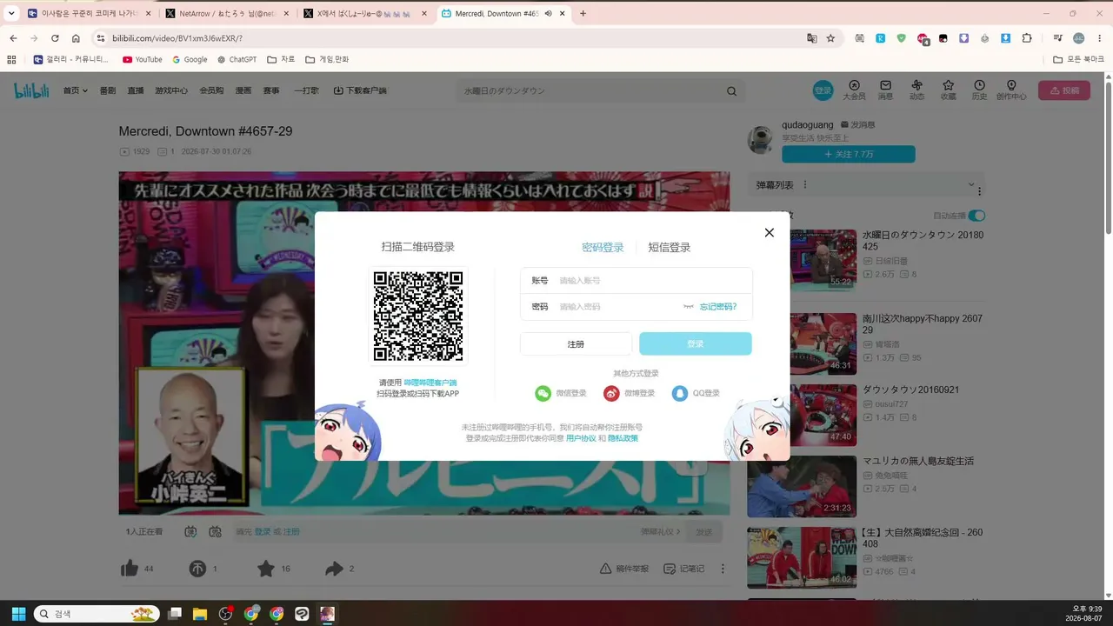Image resolution: width=1113 pixels, height=626 pixels.
Task: Open 收藏 favorites icon in header
Action: pyautogui.click(x=948, y=90)
